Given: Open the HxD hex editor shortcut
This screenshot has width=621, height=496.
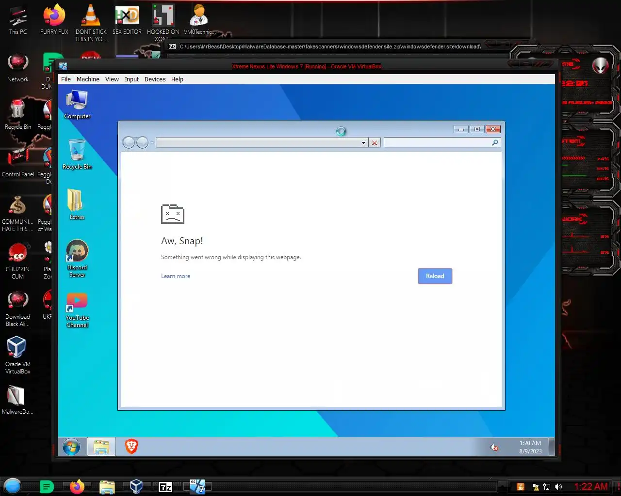Looking at the screenshot, I should (x=127, y=20).
